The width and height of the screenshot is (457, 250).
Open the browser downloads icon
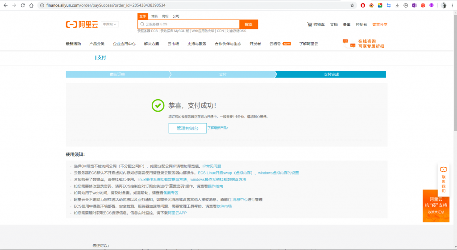[397, 5]
